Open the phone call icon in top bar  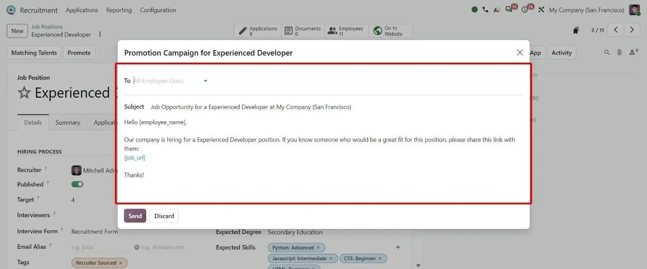(486, 10)
